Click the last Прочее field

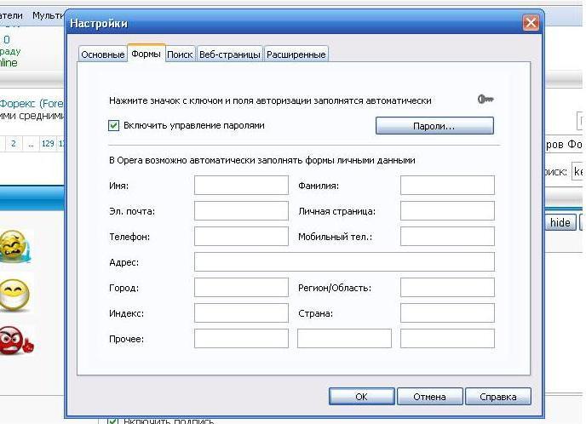click(447, 339)
